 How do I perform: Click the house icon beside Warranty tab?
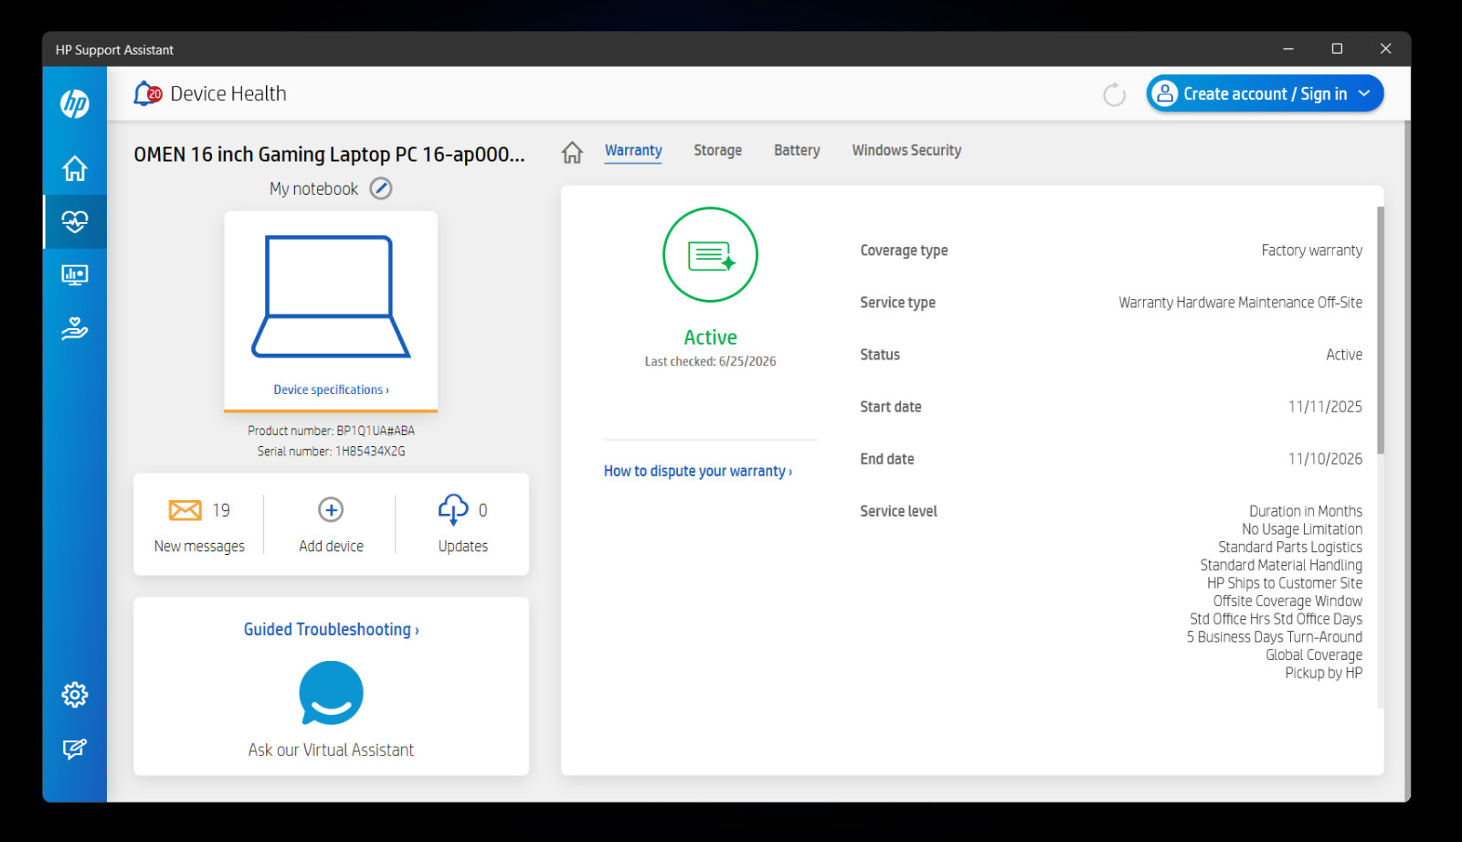click(572, 152)
